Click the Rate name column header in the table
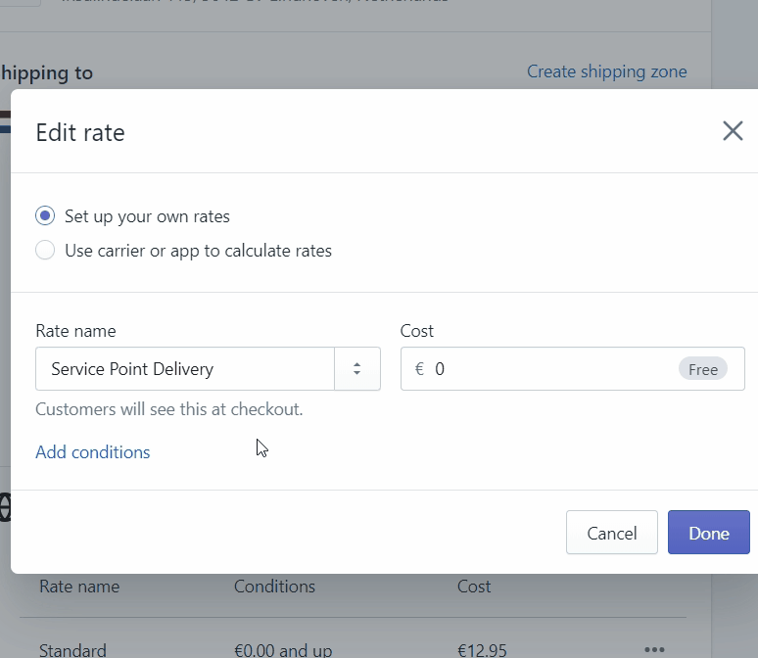The height and width of the screenshot is (658, 758). point(79,587)
